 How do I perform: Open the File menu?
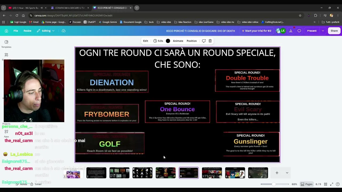click(16, 31)
